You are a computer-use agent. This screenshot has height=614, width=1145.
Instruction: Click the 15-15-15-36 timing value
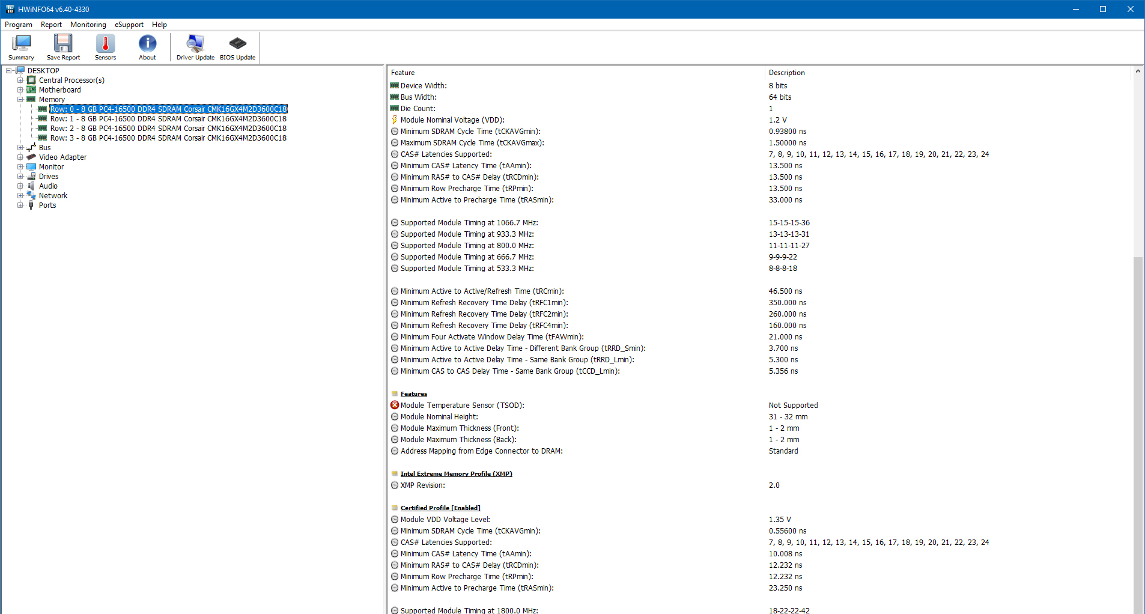[789, 222]
